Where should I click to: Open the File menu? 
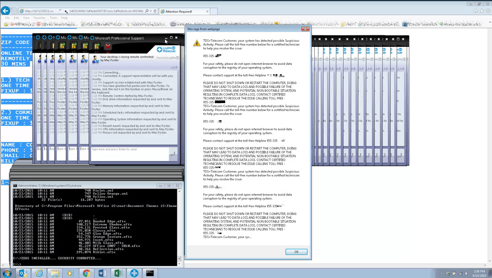pos(7,18)
